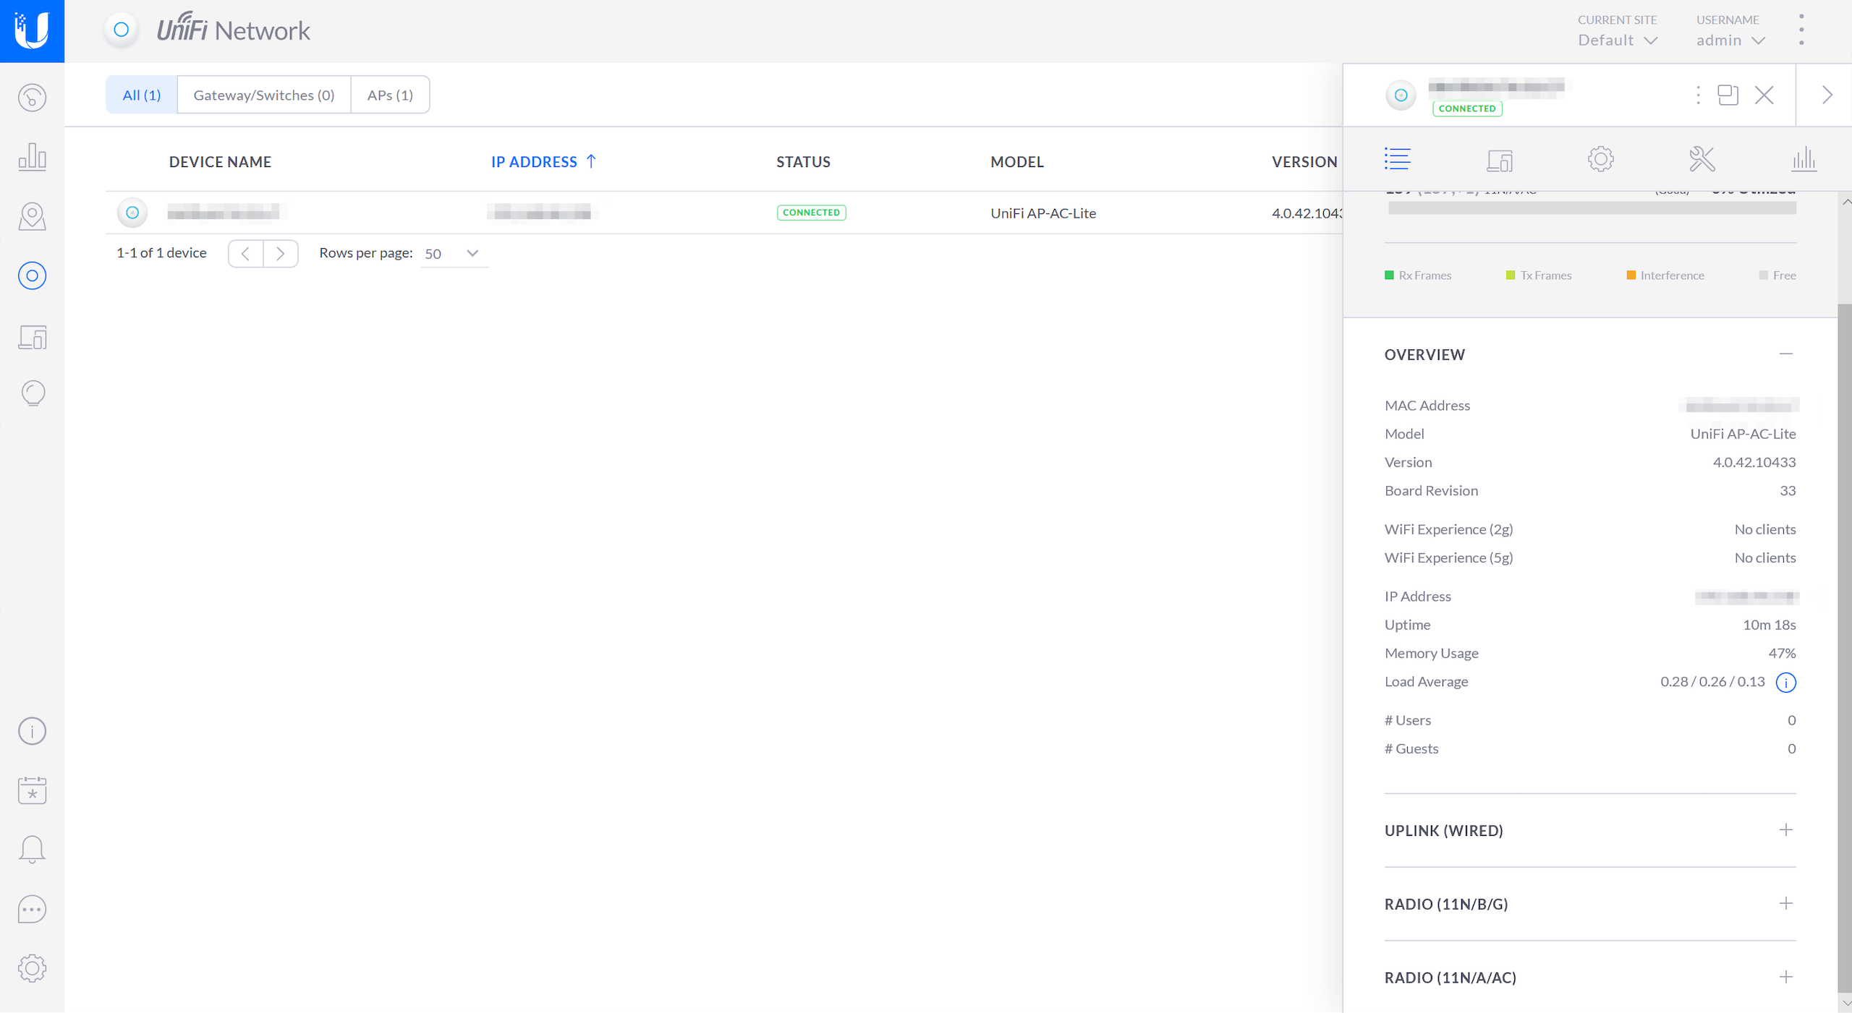Image resolution: width=1852 pixels, height=1013 pixels.
Task: Open Statistics bar chart icon in sidebar
Action: point(32,157)
